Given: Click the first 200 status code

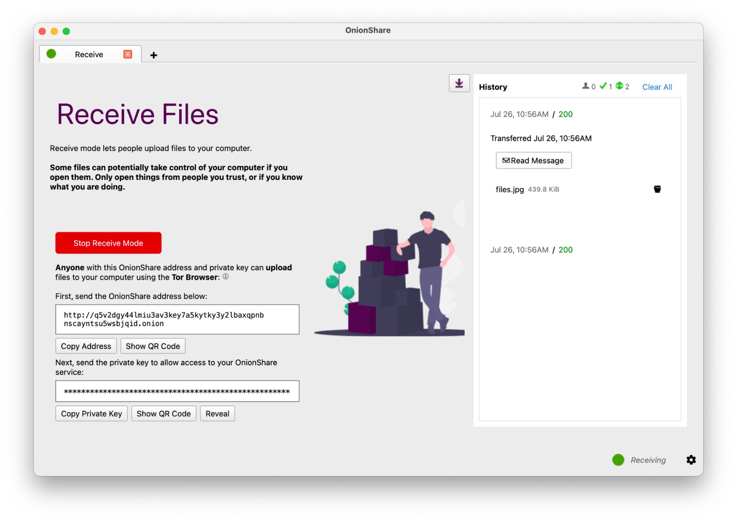Looking at the screenshot, I should coord(565,114).
